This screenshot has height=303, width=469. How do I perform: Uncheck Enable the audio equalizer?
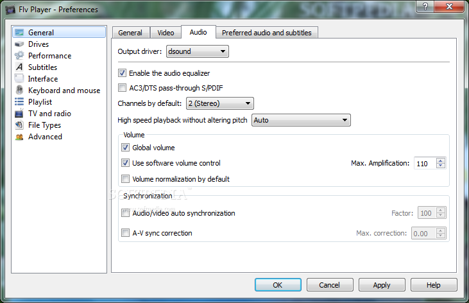(x=122, y=73)
